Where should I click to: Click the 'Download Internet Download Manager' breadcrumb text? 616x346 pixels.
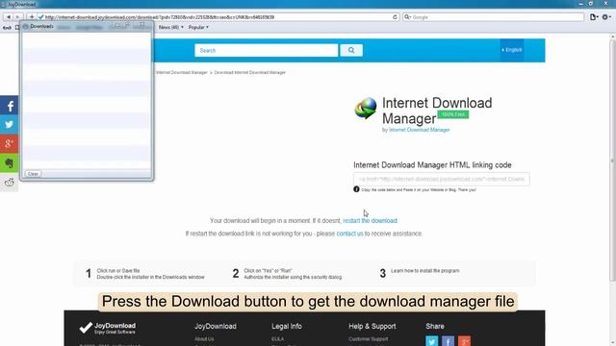[x=250, y=73]
